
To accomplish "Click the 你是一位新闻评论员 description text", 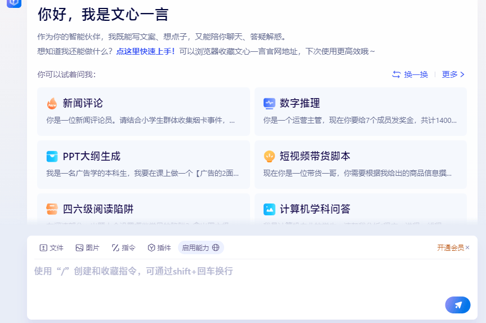I will [x=140, y=121].
